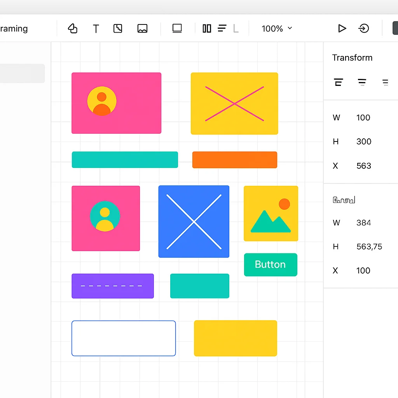Select the Shape tool on the toolbar

point(73,28)
